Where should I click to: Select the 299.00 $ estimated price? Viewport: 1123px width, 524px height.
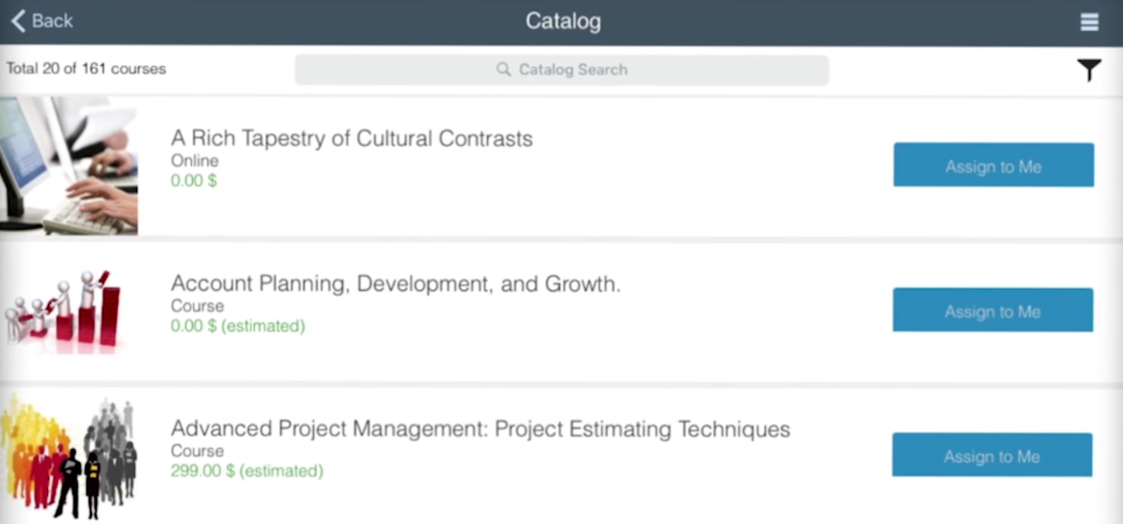[246, 471]
